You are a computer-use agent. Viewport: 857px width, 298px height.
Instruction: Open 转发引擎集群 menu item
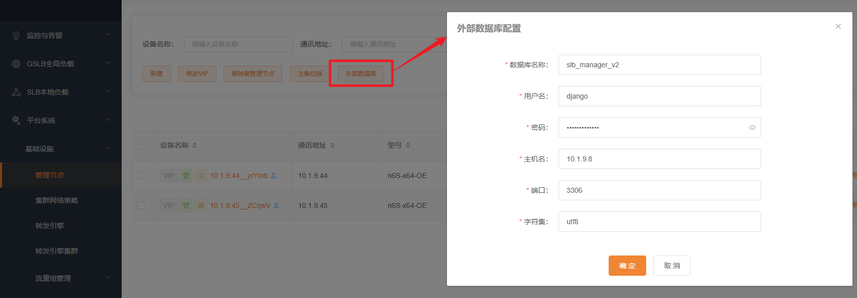61,251
